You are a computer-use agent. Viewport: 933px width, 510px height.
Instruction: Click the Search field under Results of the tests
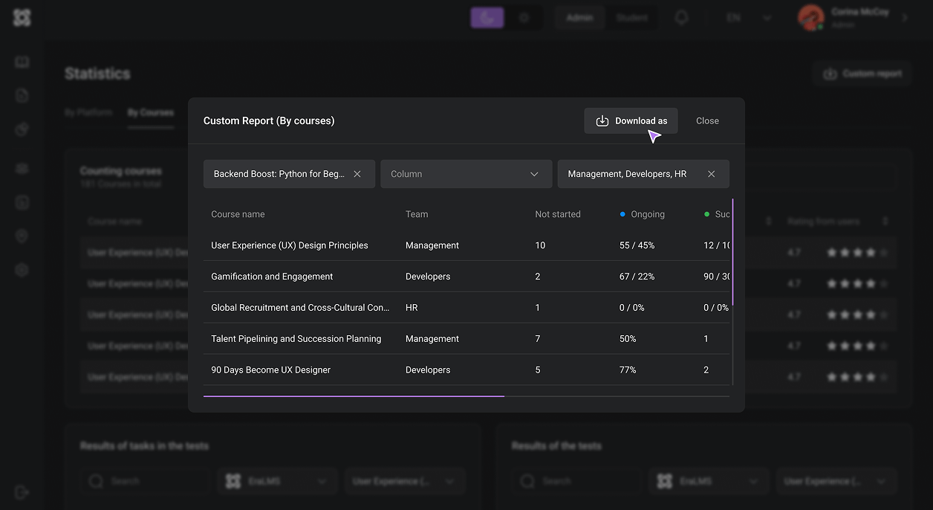(576, 481)
